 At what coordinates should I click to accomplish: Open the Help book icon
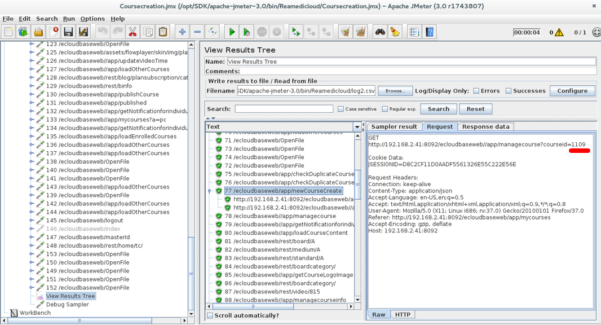tap(430, 32)
